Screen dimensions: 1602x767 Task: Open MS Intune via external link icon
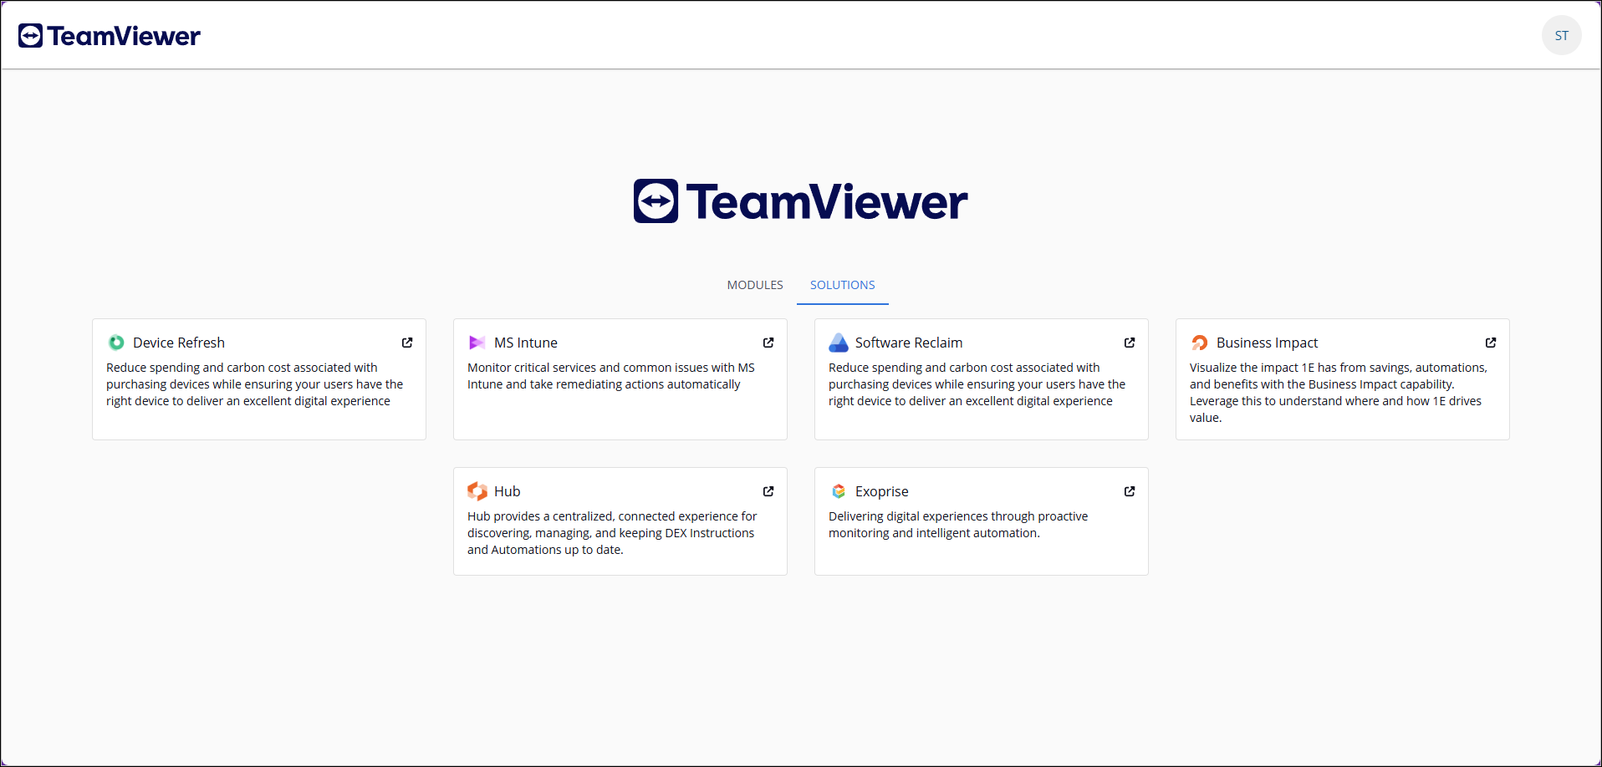click(768, 343)
